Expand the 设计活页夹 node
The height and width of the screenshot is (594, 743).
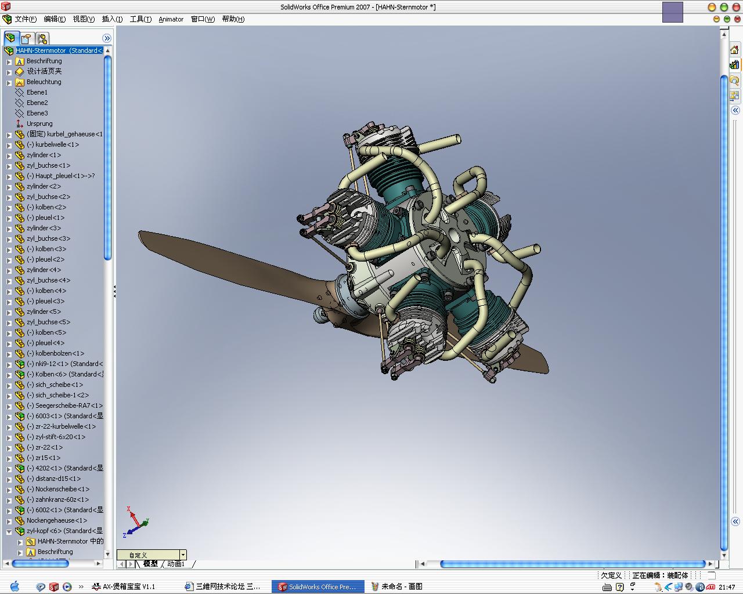[9, 72]
